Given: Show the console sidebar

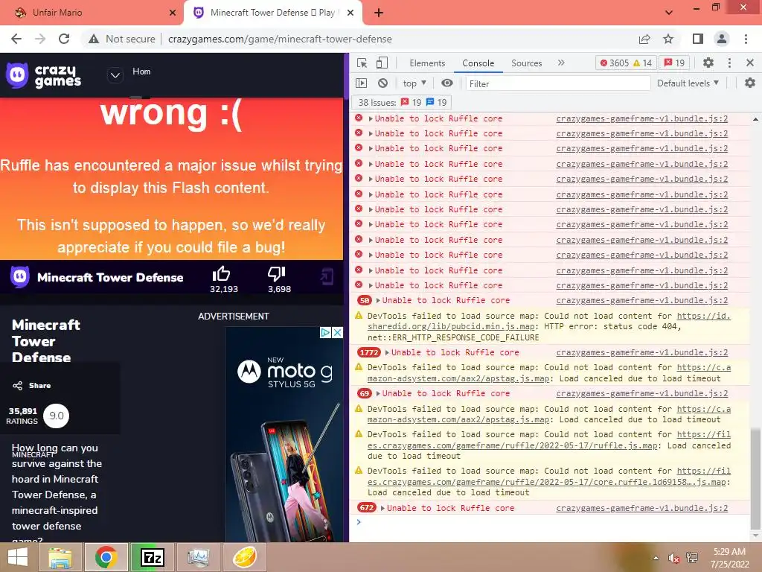Looking at the screenshot, I should (x=361, y=83).
